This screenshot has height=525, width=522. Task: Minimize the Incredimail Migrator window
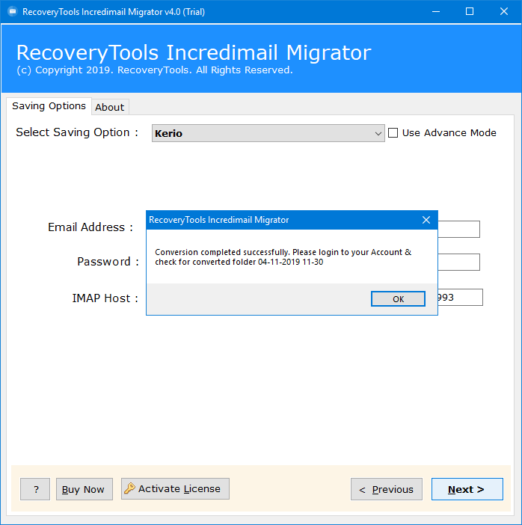coord(435,12)
